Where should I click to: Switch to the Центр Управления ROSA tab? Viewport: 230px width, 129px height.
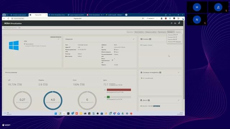76,15
